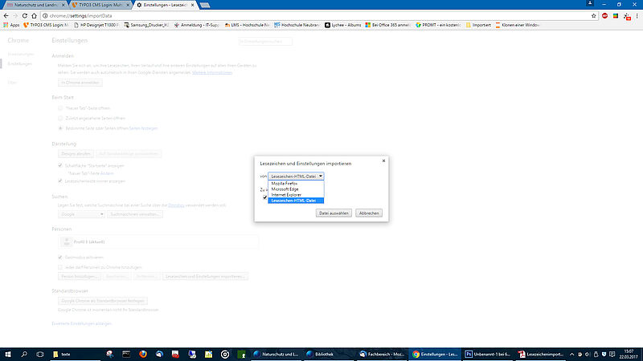
Task: Reload the page with the refresh icon
Action: pos(25,15)
